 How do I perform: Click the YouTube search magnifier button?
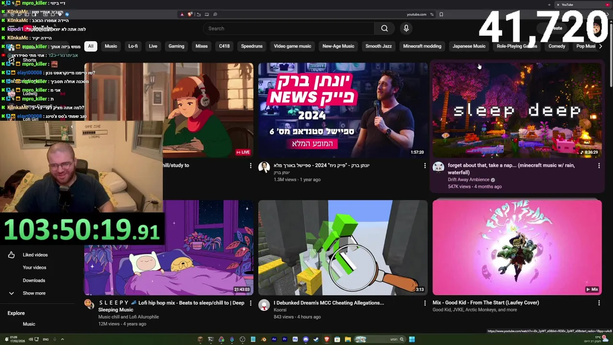384,28
